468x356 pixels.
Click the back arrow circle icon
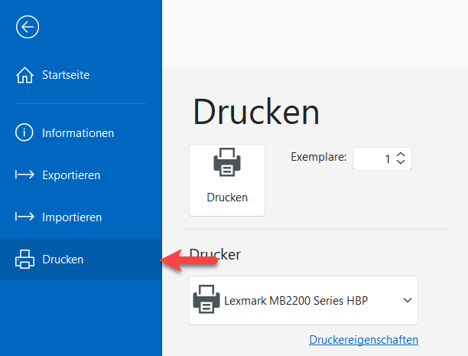(x=28, y=28)
